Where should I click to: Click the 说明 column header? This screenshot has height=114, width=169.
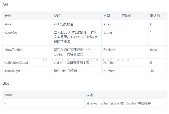click(x=57, y=16)
